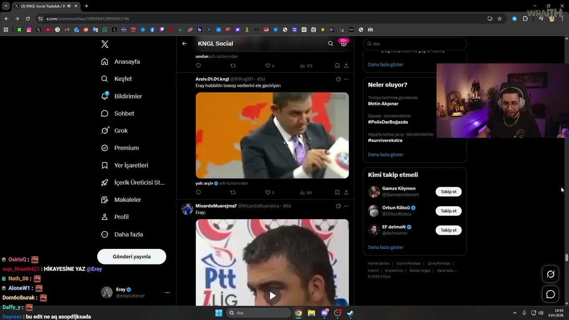Open trending #PolisDarBoğazda
This screenshot has height=320, width=569.
pos(388,122)
